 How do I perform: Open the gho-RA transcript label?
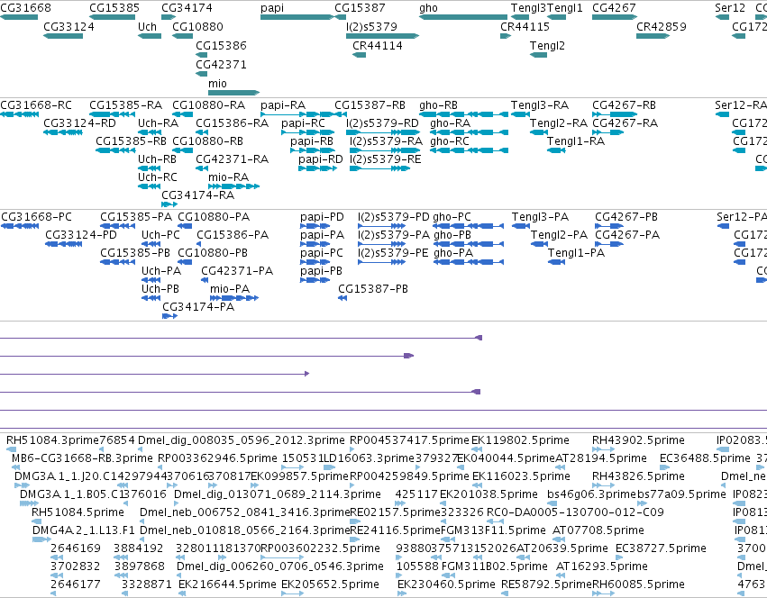(450, 123)
